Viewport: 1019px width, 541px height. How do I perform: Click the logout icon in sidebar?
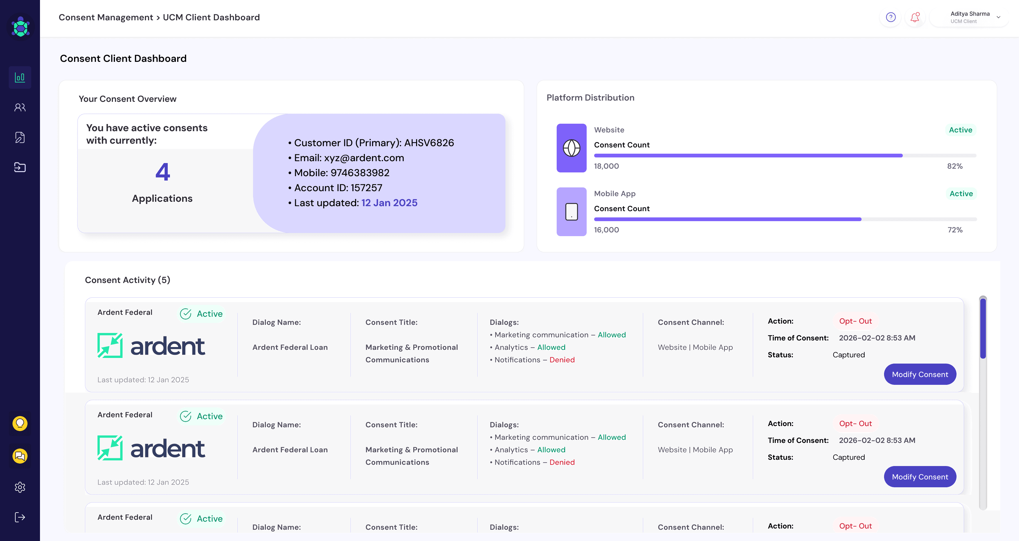pyautogui.click(x=20, y=517)
